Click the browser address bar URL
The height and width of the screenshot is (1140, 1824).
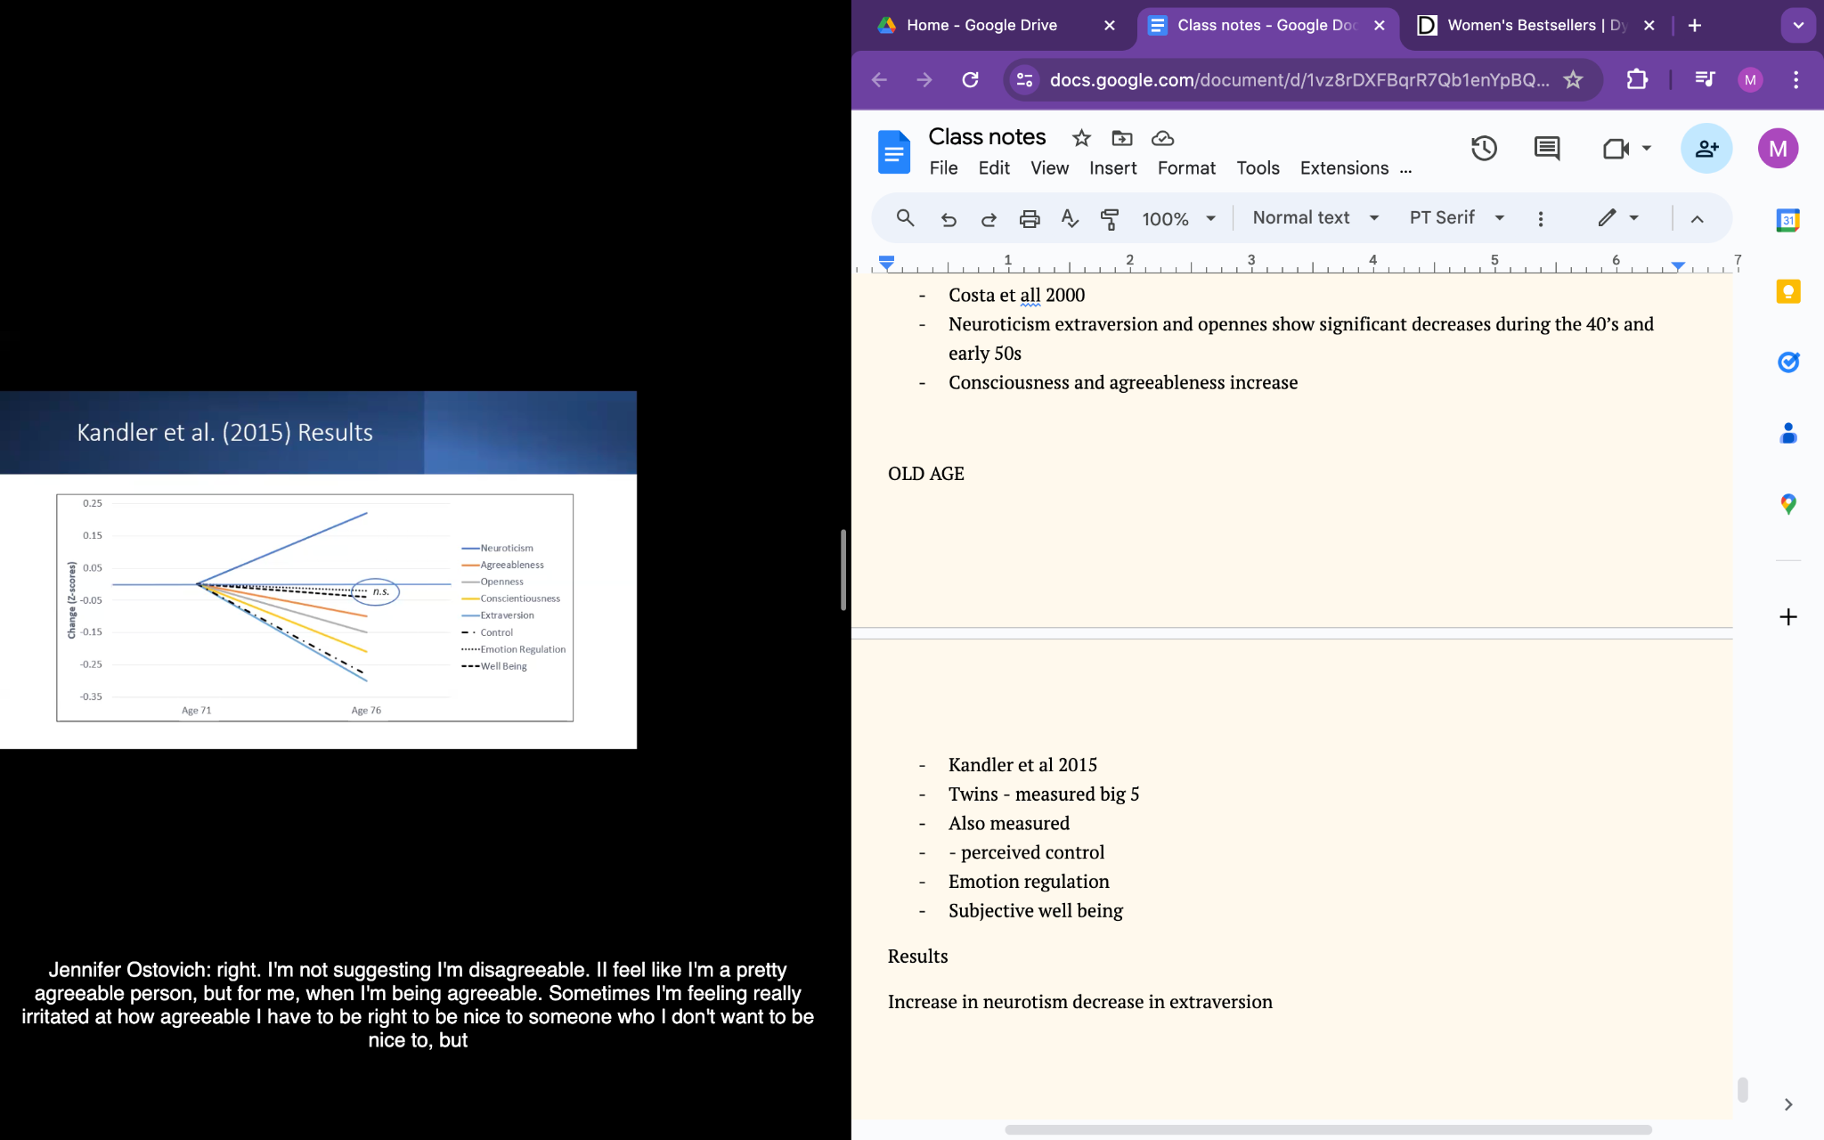(1298, 79)
